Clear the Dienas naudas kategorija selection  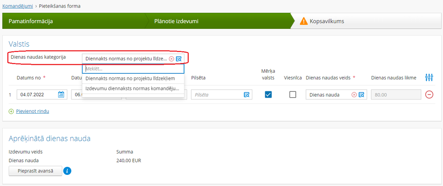tap(171, 59)
